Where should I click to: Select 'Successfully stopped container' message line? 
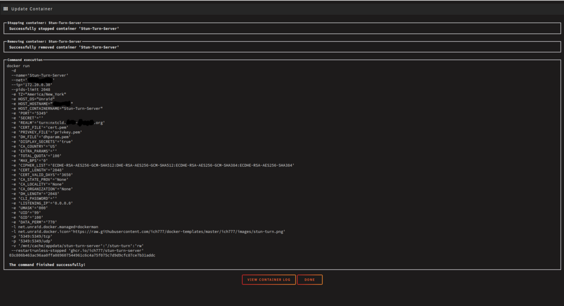pyautogui.click(x=64, y=28)
